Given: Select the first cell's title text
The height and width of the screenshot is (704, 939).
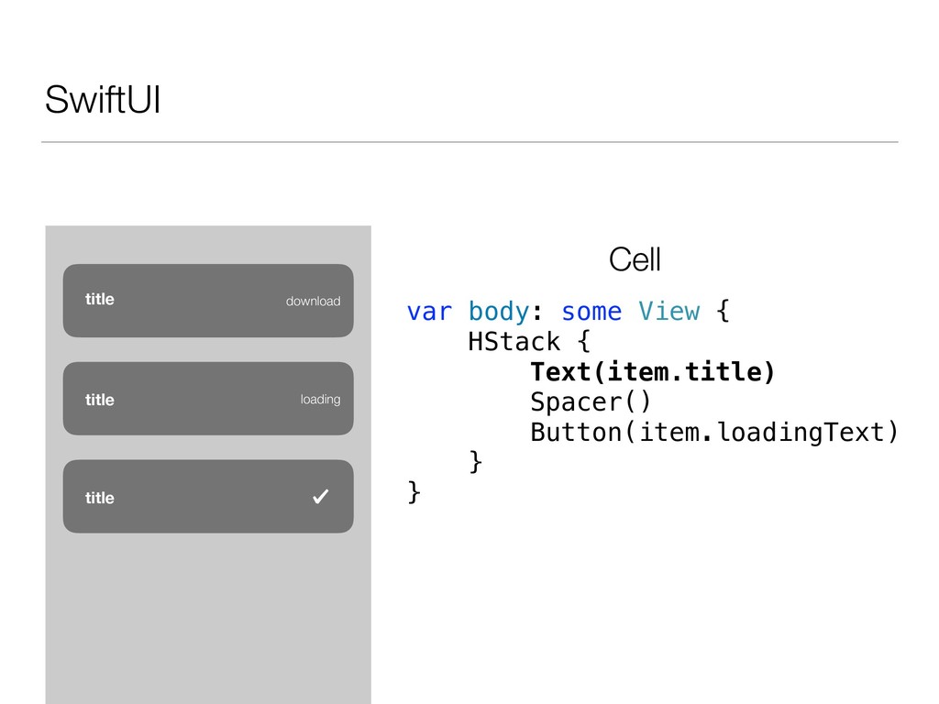Looking at the screenshot, I should [99, 300].
